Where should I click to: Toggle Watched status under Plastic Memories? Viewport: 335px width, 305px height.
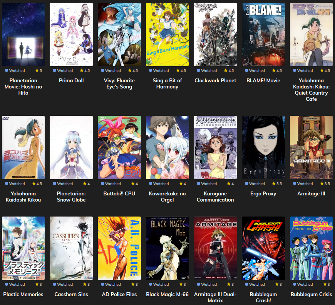[15, 284]
